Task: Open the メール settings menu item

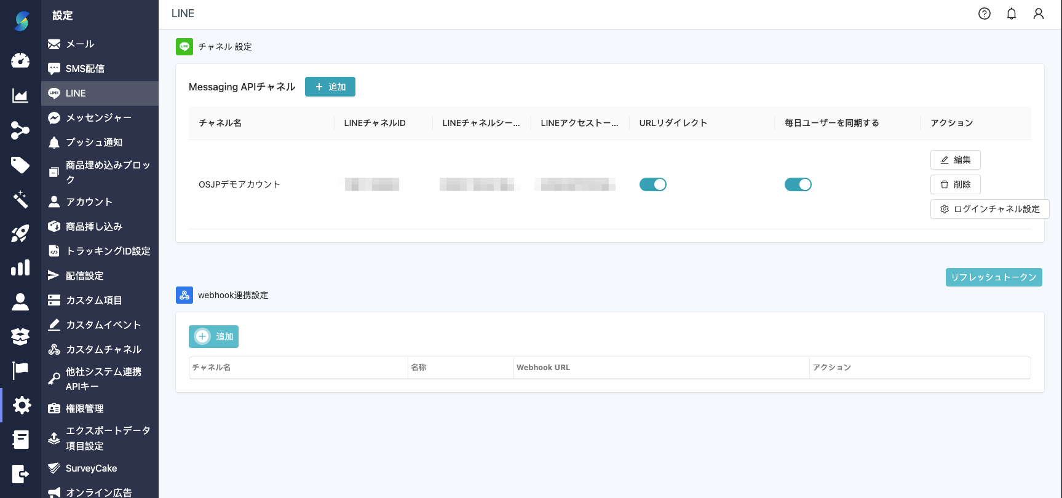Action: [x=80, y=44]
